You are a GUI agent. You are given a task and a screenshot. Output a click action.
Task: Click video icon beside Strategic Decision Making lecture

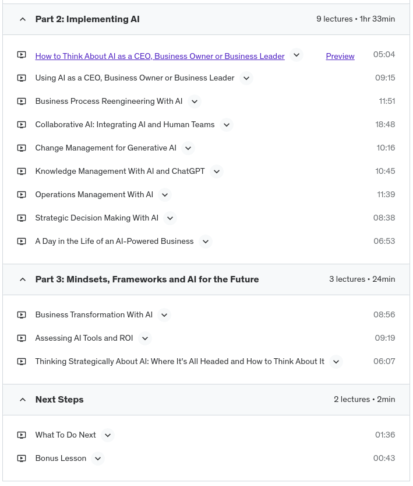(x=22, y=218)
